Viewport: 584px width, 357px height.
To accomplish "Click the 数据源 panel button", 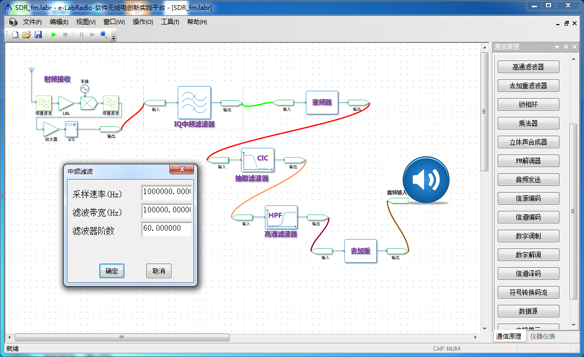I will click(x=528, y=311).
